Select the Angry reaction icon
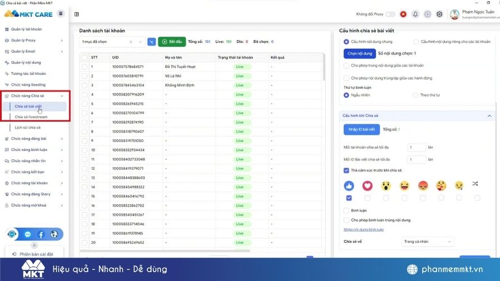The width and height of the screenshot is (500, 281). (423, 185)
